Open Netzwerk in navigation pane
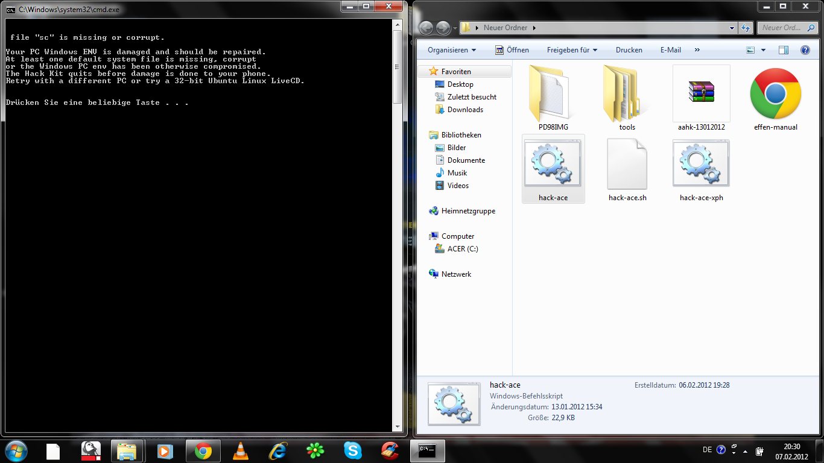This screenshot has width=824, height=463. click(456, 274)
